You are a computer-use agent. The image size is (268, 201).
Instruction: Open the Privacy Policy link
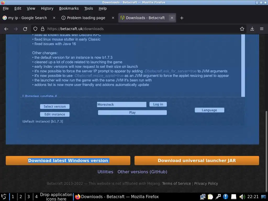(206, 183)
